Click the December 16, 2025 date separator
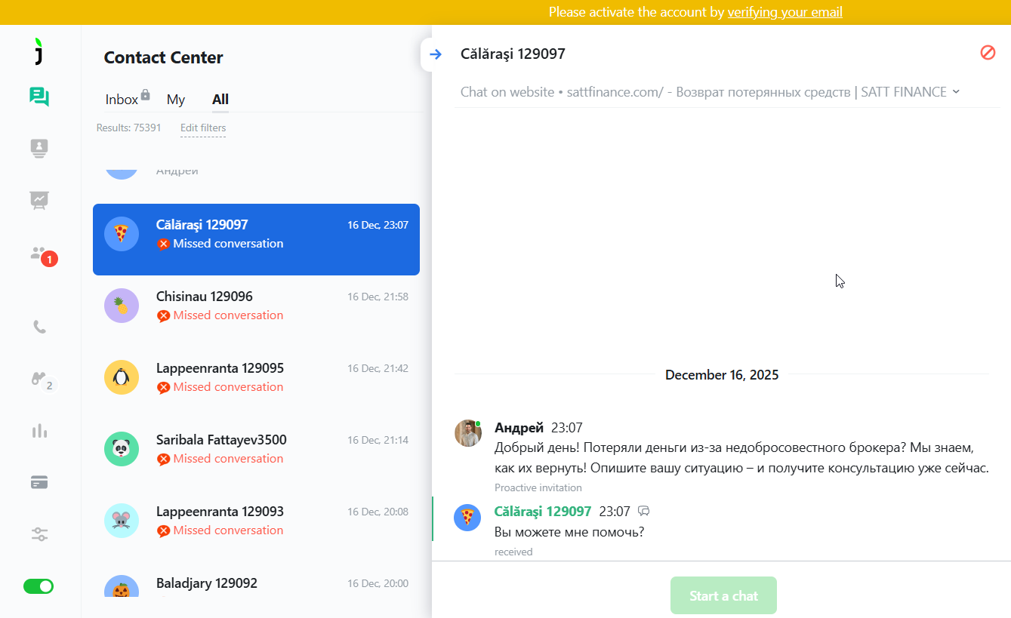 pyautogui.click(x=722, y=374)
